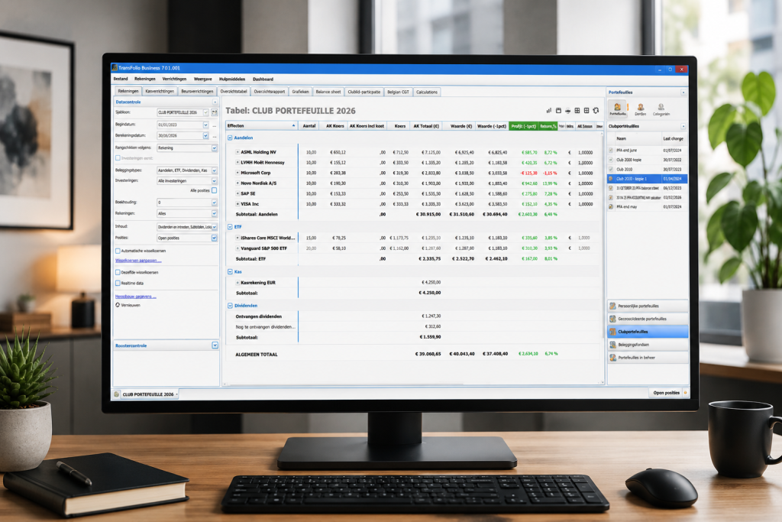Collapse the Aandelen group in the table
This screenshot has height=522, width=782.
[230, 138]
